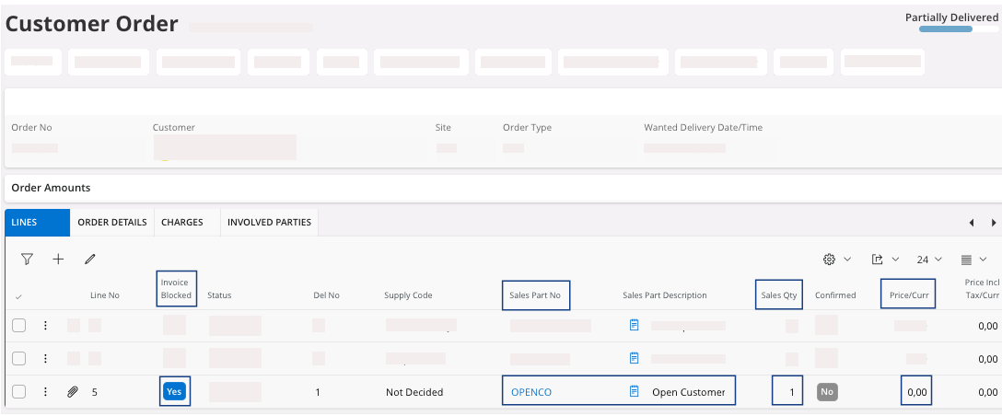Select the checkbox for line 5
Image resolution: width=1002 pixels, height=416 pixels.
click(x=19, y=392)
